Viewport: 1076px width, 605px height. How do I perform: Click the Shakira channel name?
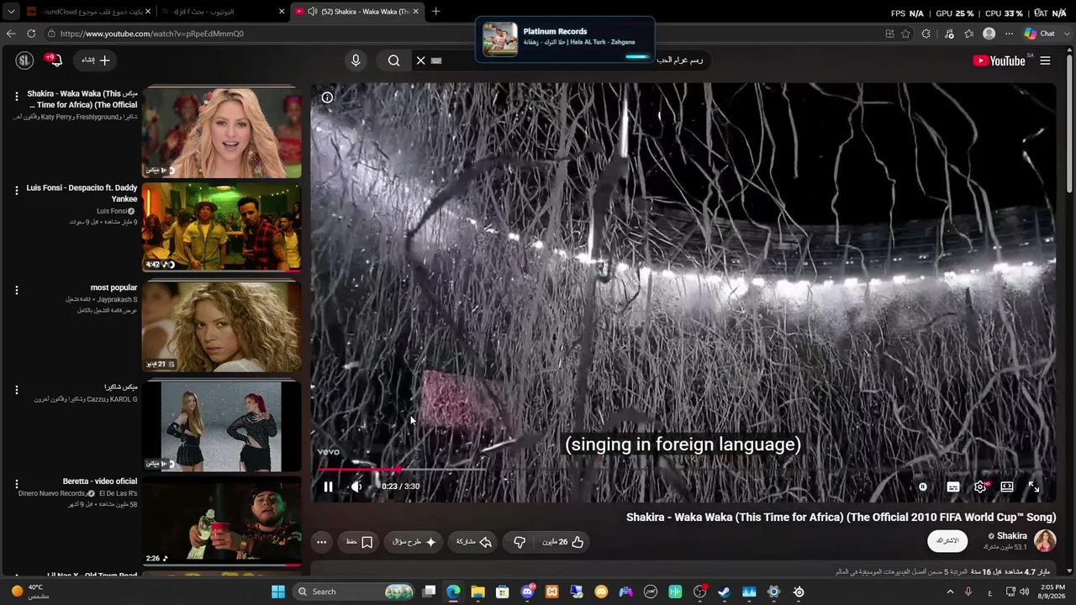(x=1011, y=536)
